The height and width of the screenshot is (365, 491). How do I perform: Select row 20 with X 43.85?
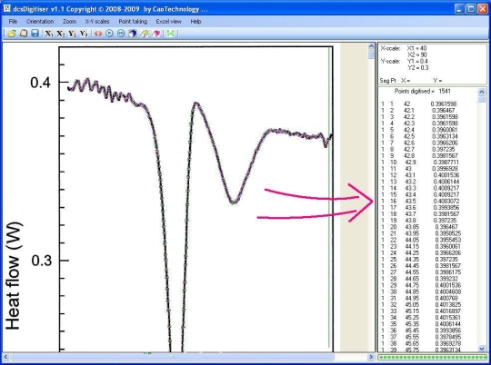(x=419, y=227)
